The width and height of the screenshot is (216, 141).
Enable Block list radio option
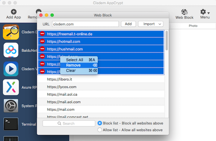coord(100,123)
